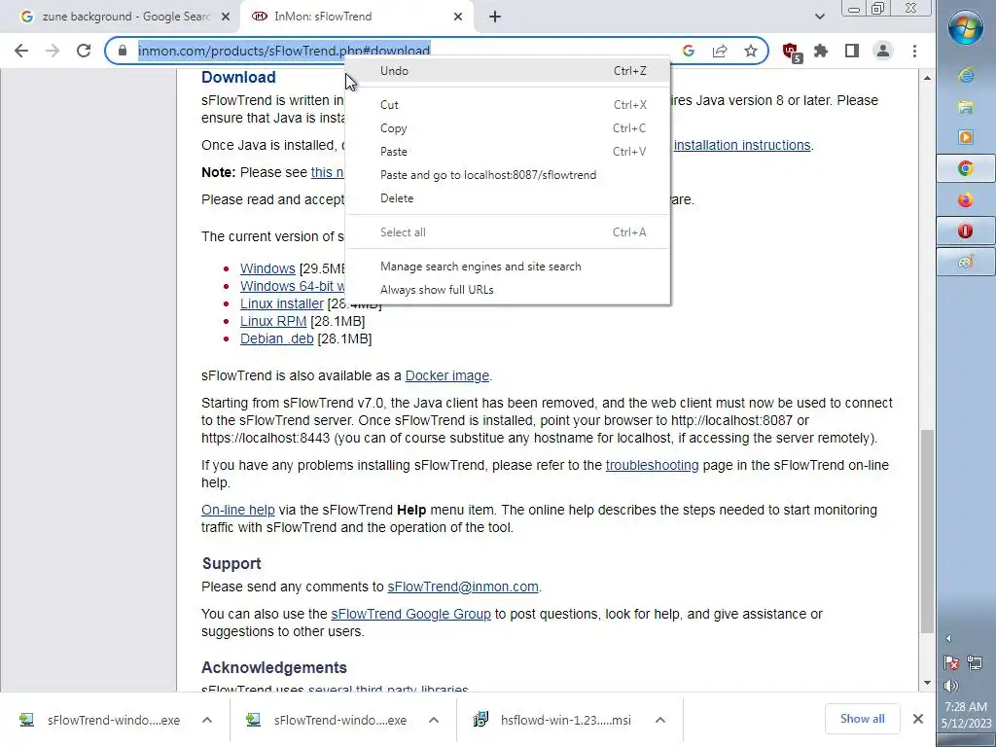Reload the page with the refresh icon

pyautogui.click(x=84, y=51)
